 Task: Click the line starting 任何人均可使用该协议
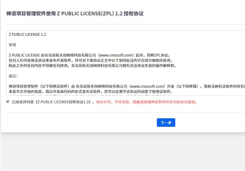[91, 61]
